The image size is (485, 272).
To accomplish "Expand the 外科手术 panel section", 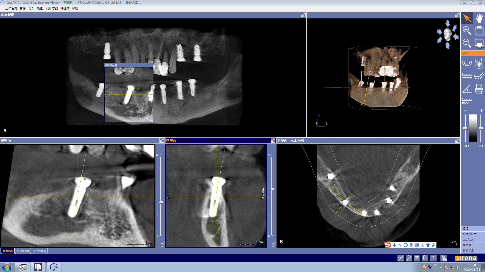I will click(x=472, y=251).
